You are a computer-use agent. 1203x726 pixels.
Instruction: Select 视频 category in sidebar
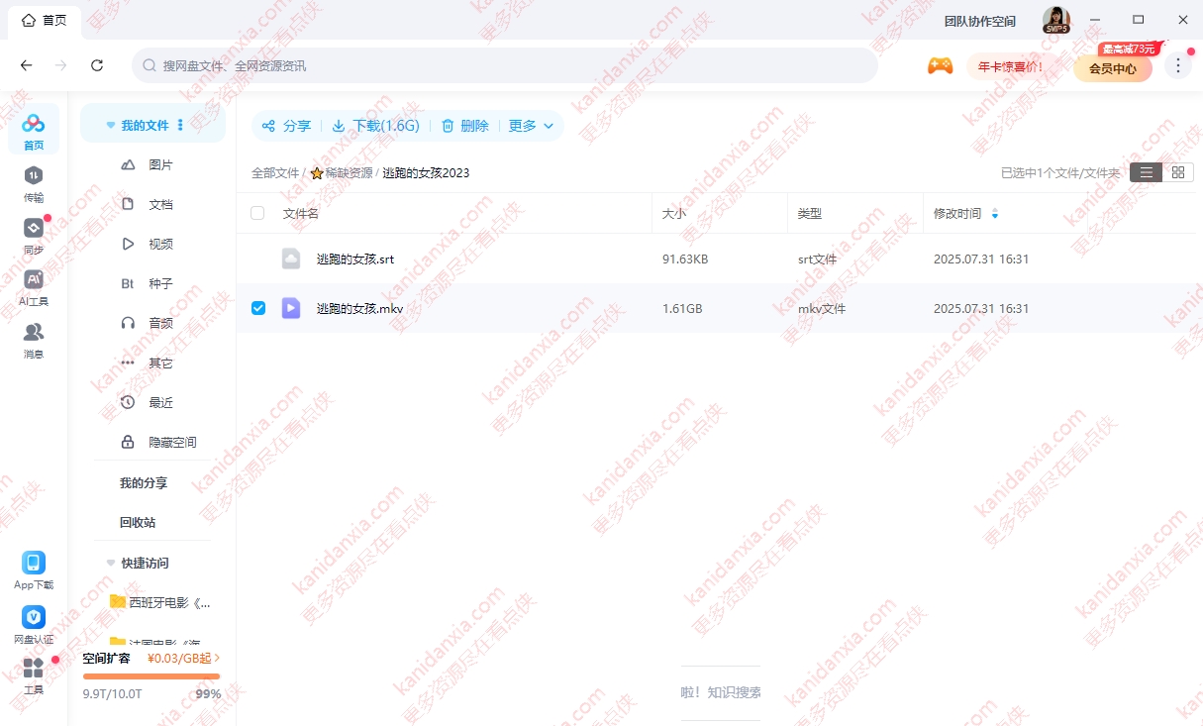pos(160,244)
